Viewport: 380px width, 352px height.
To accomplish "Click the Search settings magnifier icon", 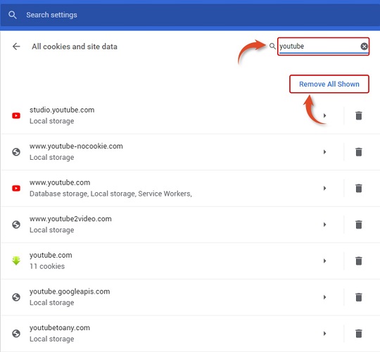I will pos(13,15).
